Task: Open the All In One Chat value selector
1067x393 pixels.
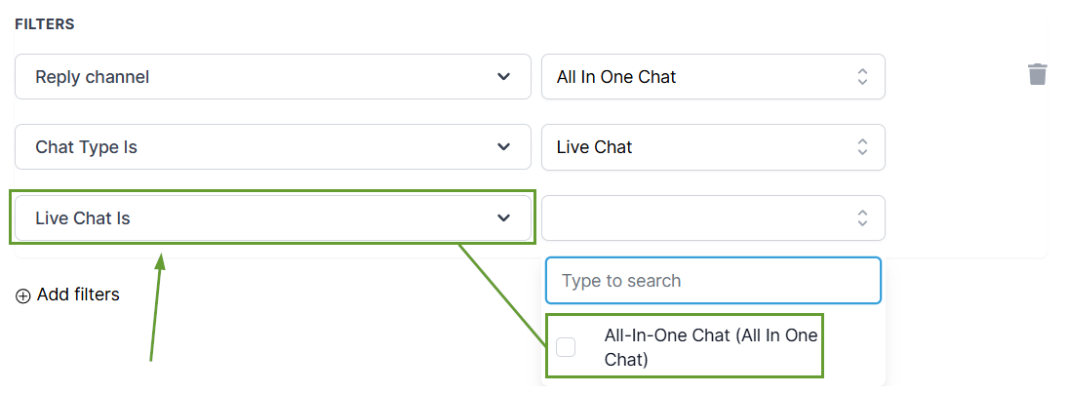Action: pos(702,76)
